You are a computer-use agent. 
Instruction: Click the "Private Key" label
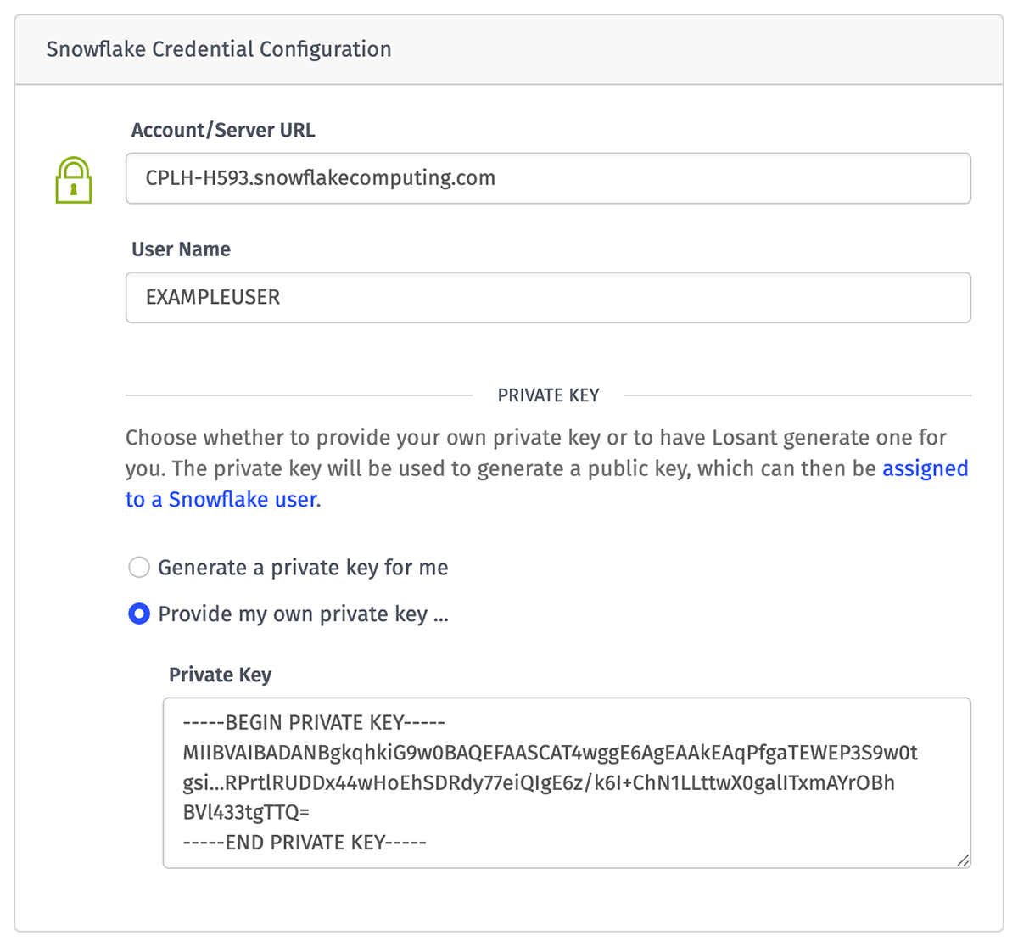point(220,675)
